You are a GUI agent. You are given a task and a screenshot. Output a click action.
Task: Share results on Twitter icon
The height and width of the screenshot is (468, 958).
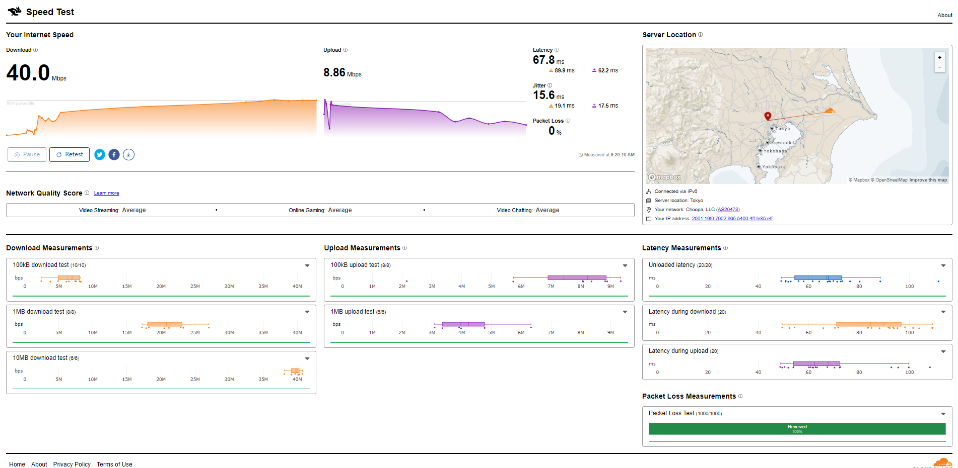100,155
